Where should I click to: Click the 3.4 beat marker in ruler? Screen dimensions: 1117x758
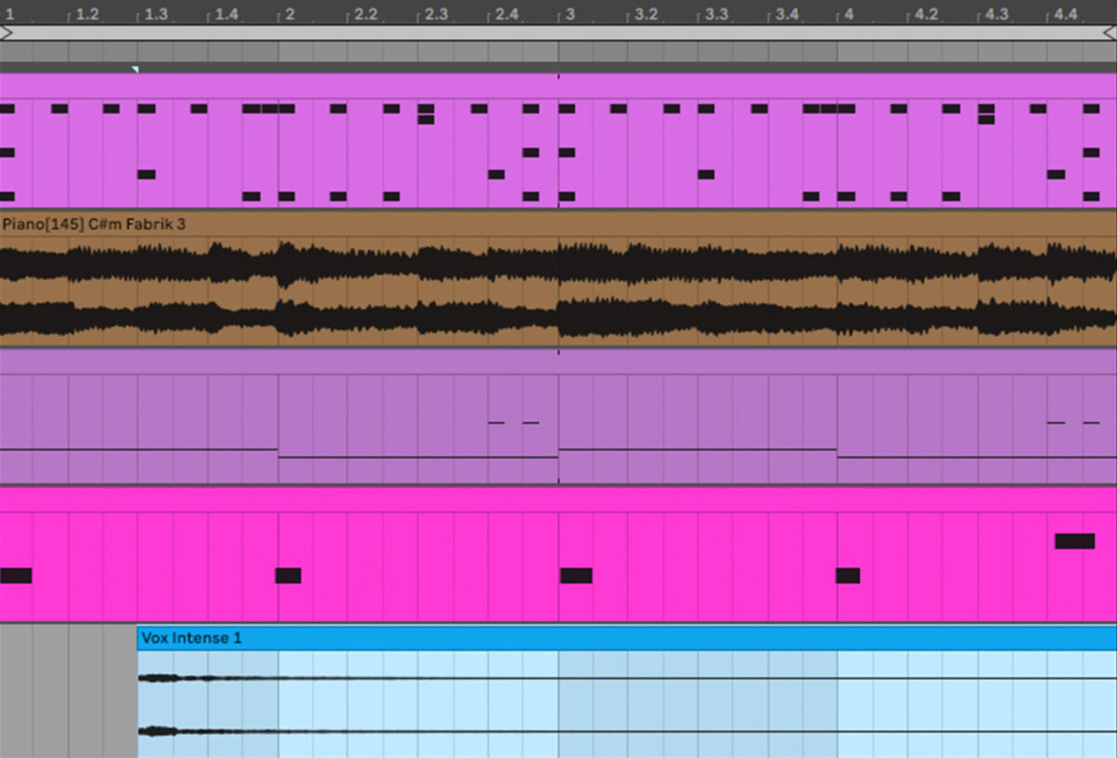(x=787, y=14)
